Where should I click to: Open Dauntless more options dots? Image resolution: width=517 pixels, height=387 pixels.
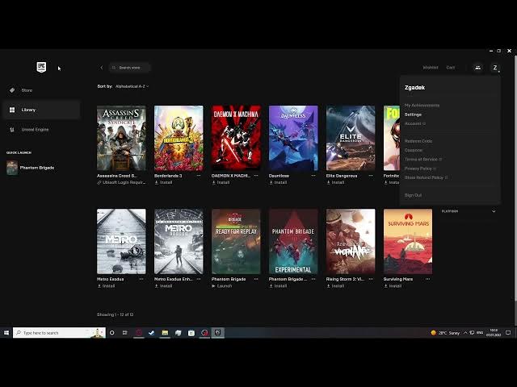313,176
